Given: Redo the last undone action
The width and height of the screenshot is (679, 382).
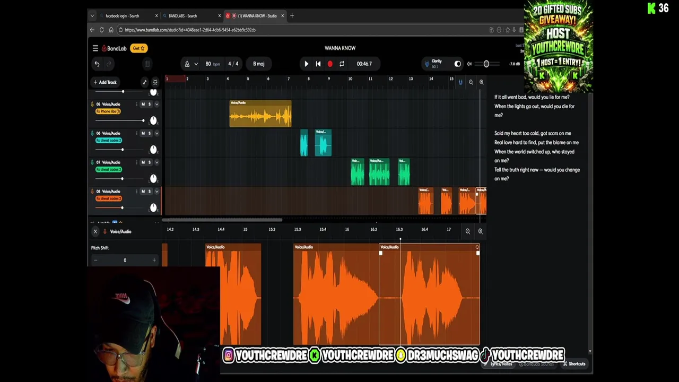Looking at the screenshot, I should (109, 64).
